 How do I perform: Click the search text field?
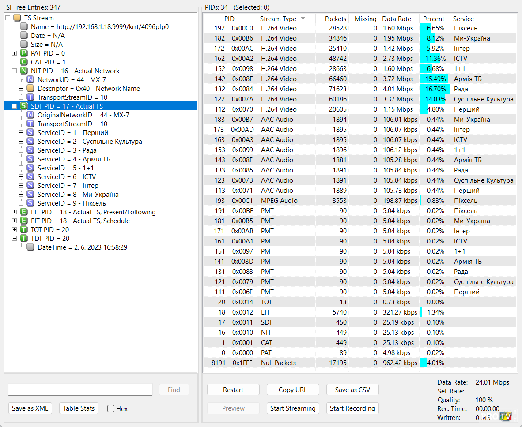pyautogui.click(x=80, y=390)
